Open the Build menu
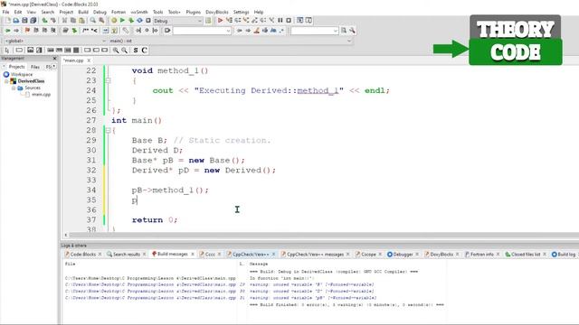This screenshot has width=579, height=325. pyautogui.click(x=83, y=12)
